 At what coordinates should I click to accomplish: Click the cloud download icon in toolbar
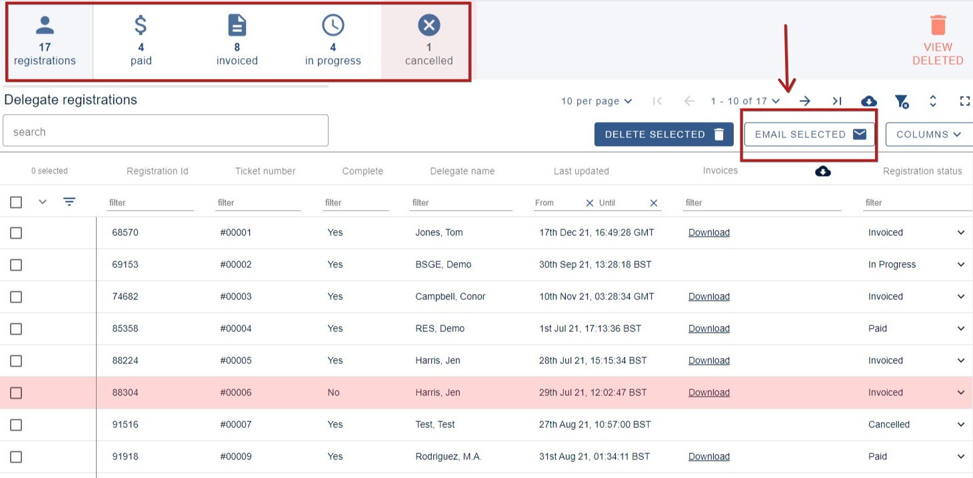point(869,101)
